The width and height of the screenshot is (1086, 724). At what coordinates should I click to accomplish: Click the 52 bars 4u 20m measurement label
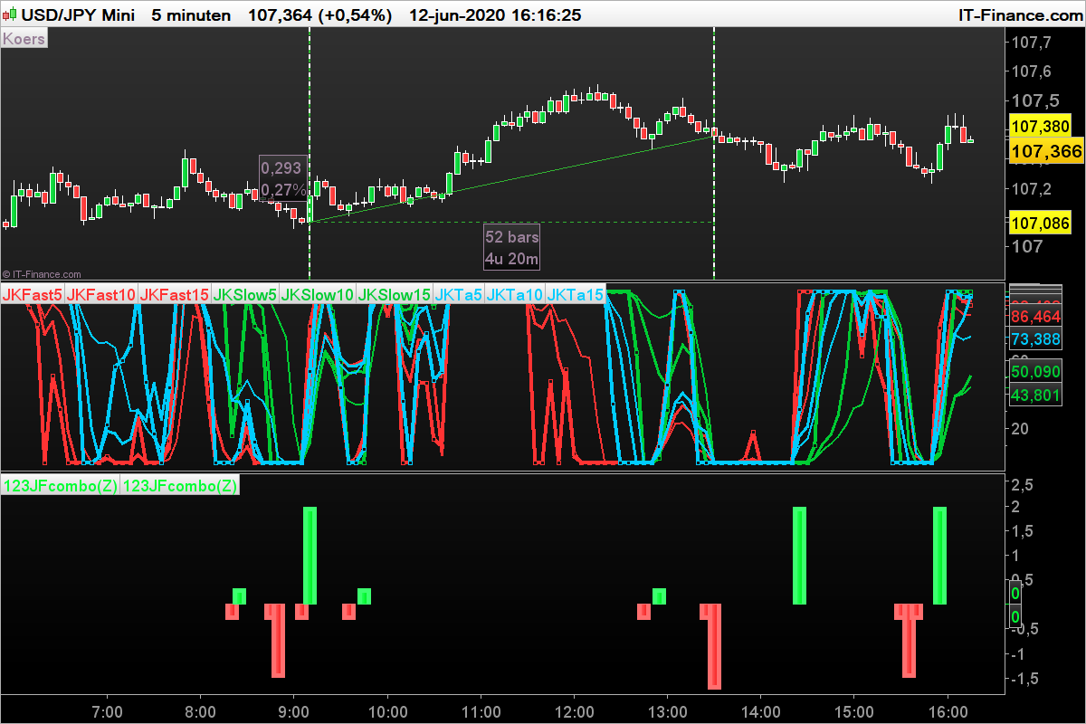pos(512,248)
